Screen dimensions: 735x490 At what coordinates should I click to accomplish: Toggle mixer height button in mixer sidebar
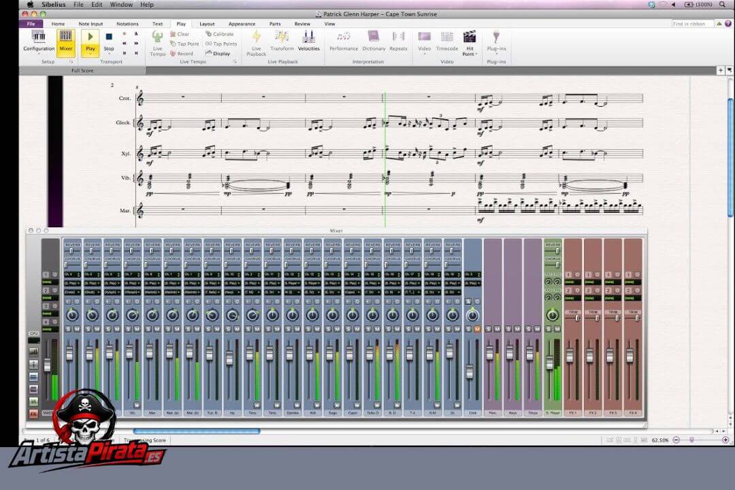click(x=33, y=364)
